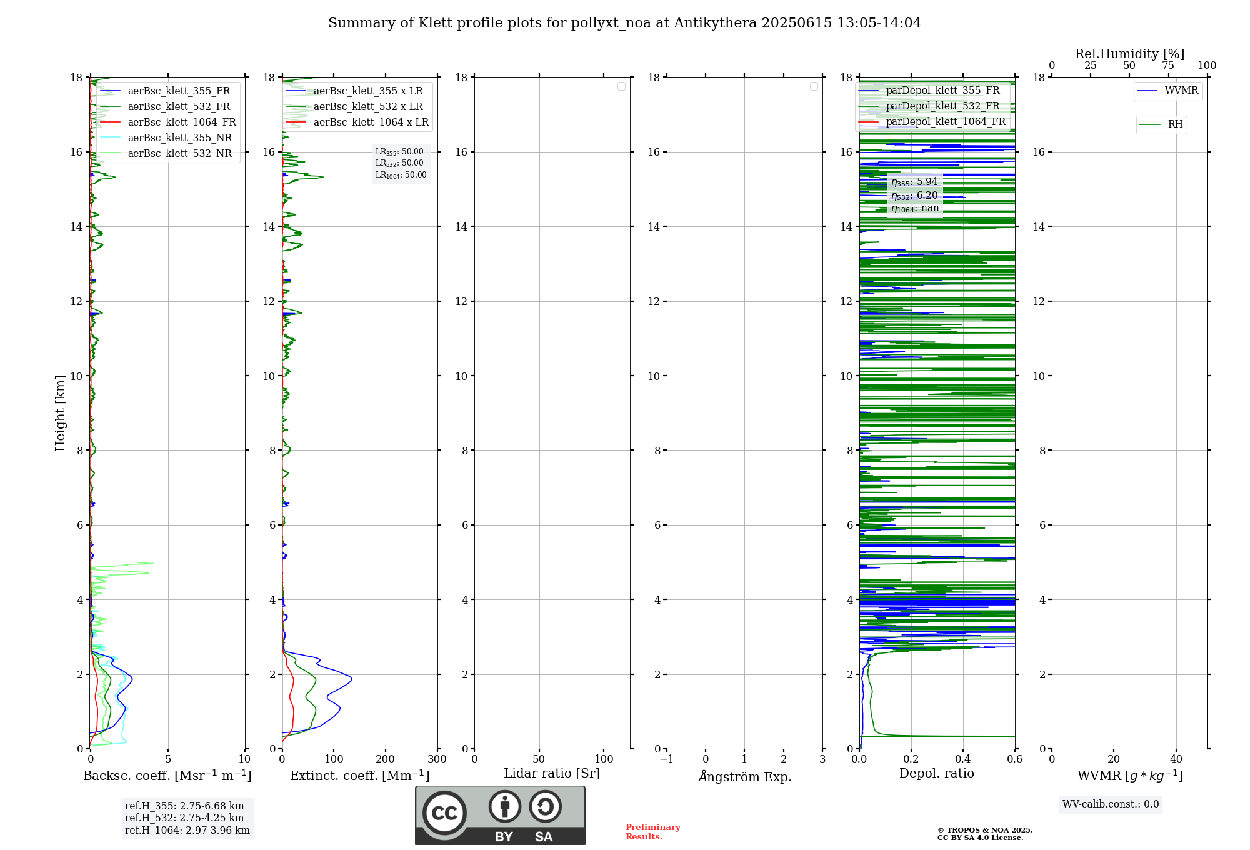
Task: Click the blue 355 extinction peak near 2 km
Action: tap(351, 679)
